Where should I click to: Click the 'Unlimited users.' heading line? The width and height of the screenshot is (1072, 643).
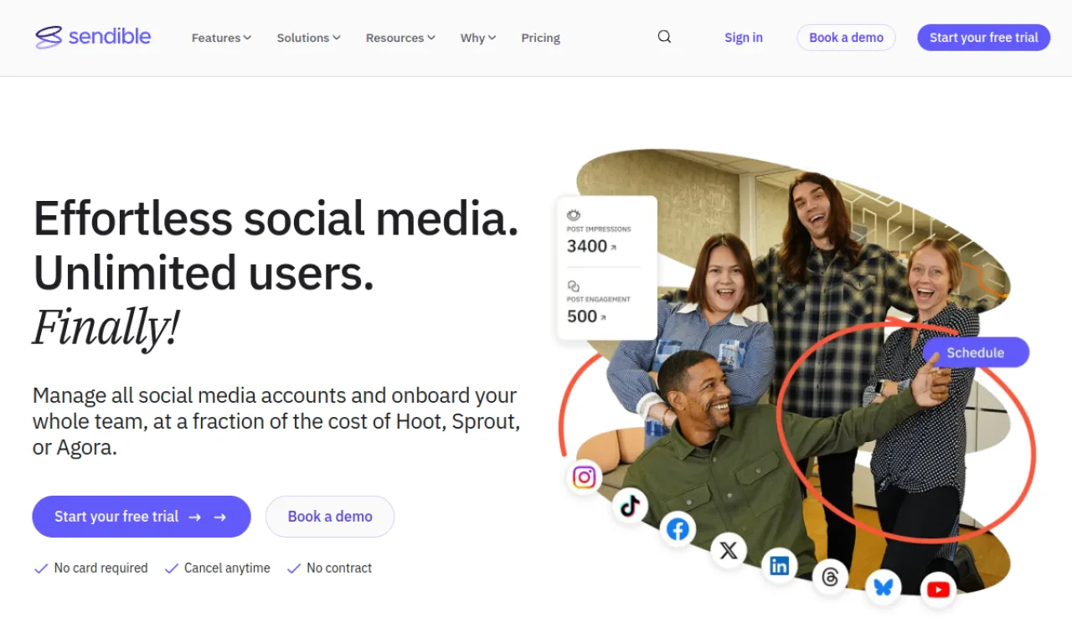(204, 273)
